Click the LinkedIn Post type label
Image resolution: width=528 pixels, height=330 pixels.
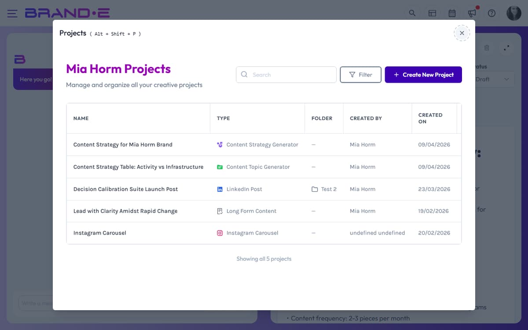[x=244, y=189]
